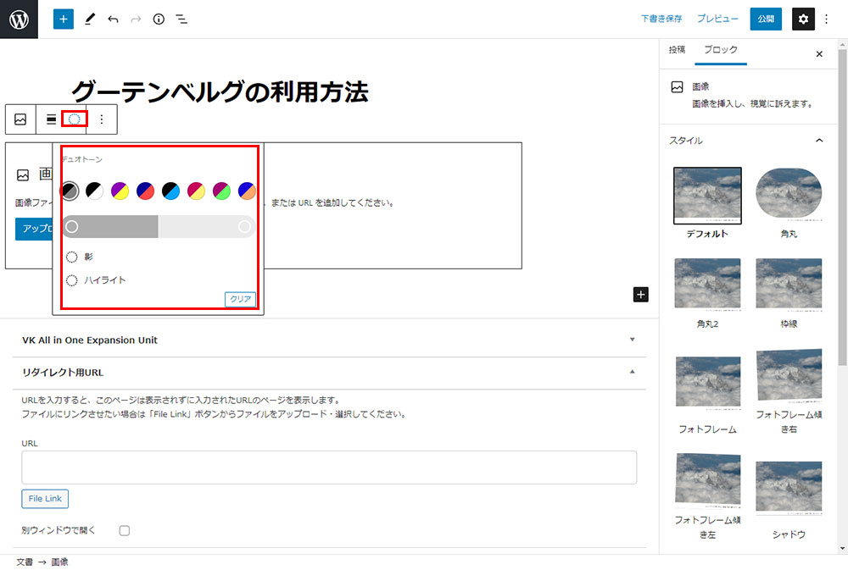
Task: Select the pencil edit tools icon
Action: (90, 19)
